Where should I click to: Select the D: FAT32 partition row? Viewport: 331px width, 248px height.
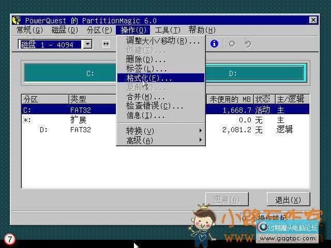pyautogui.click(x=165, y=129)
